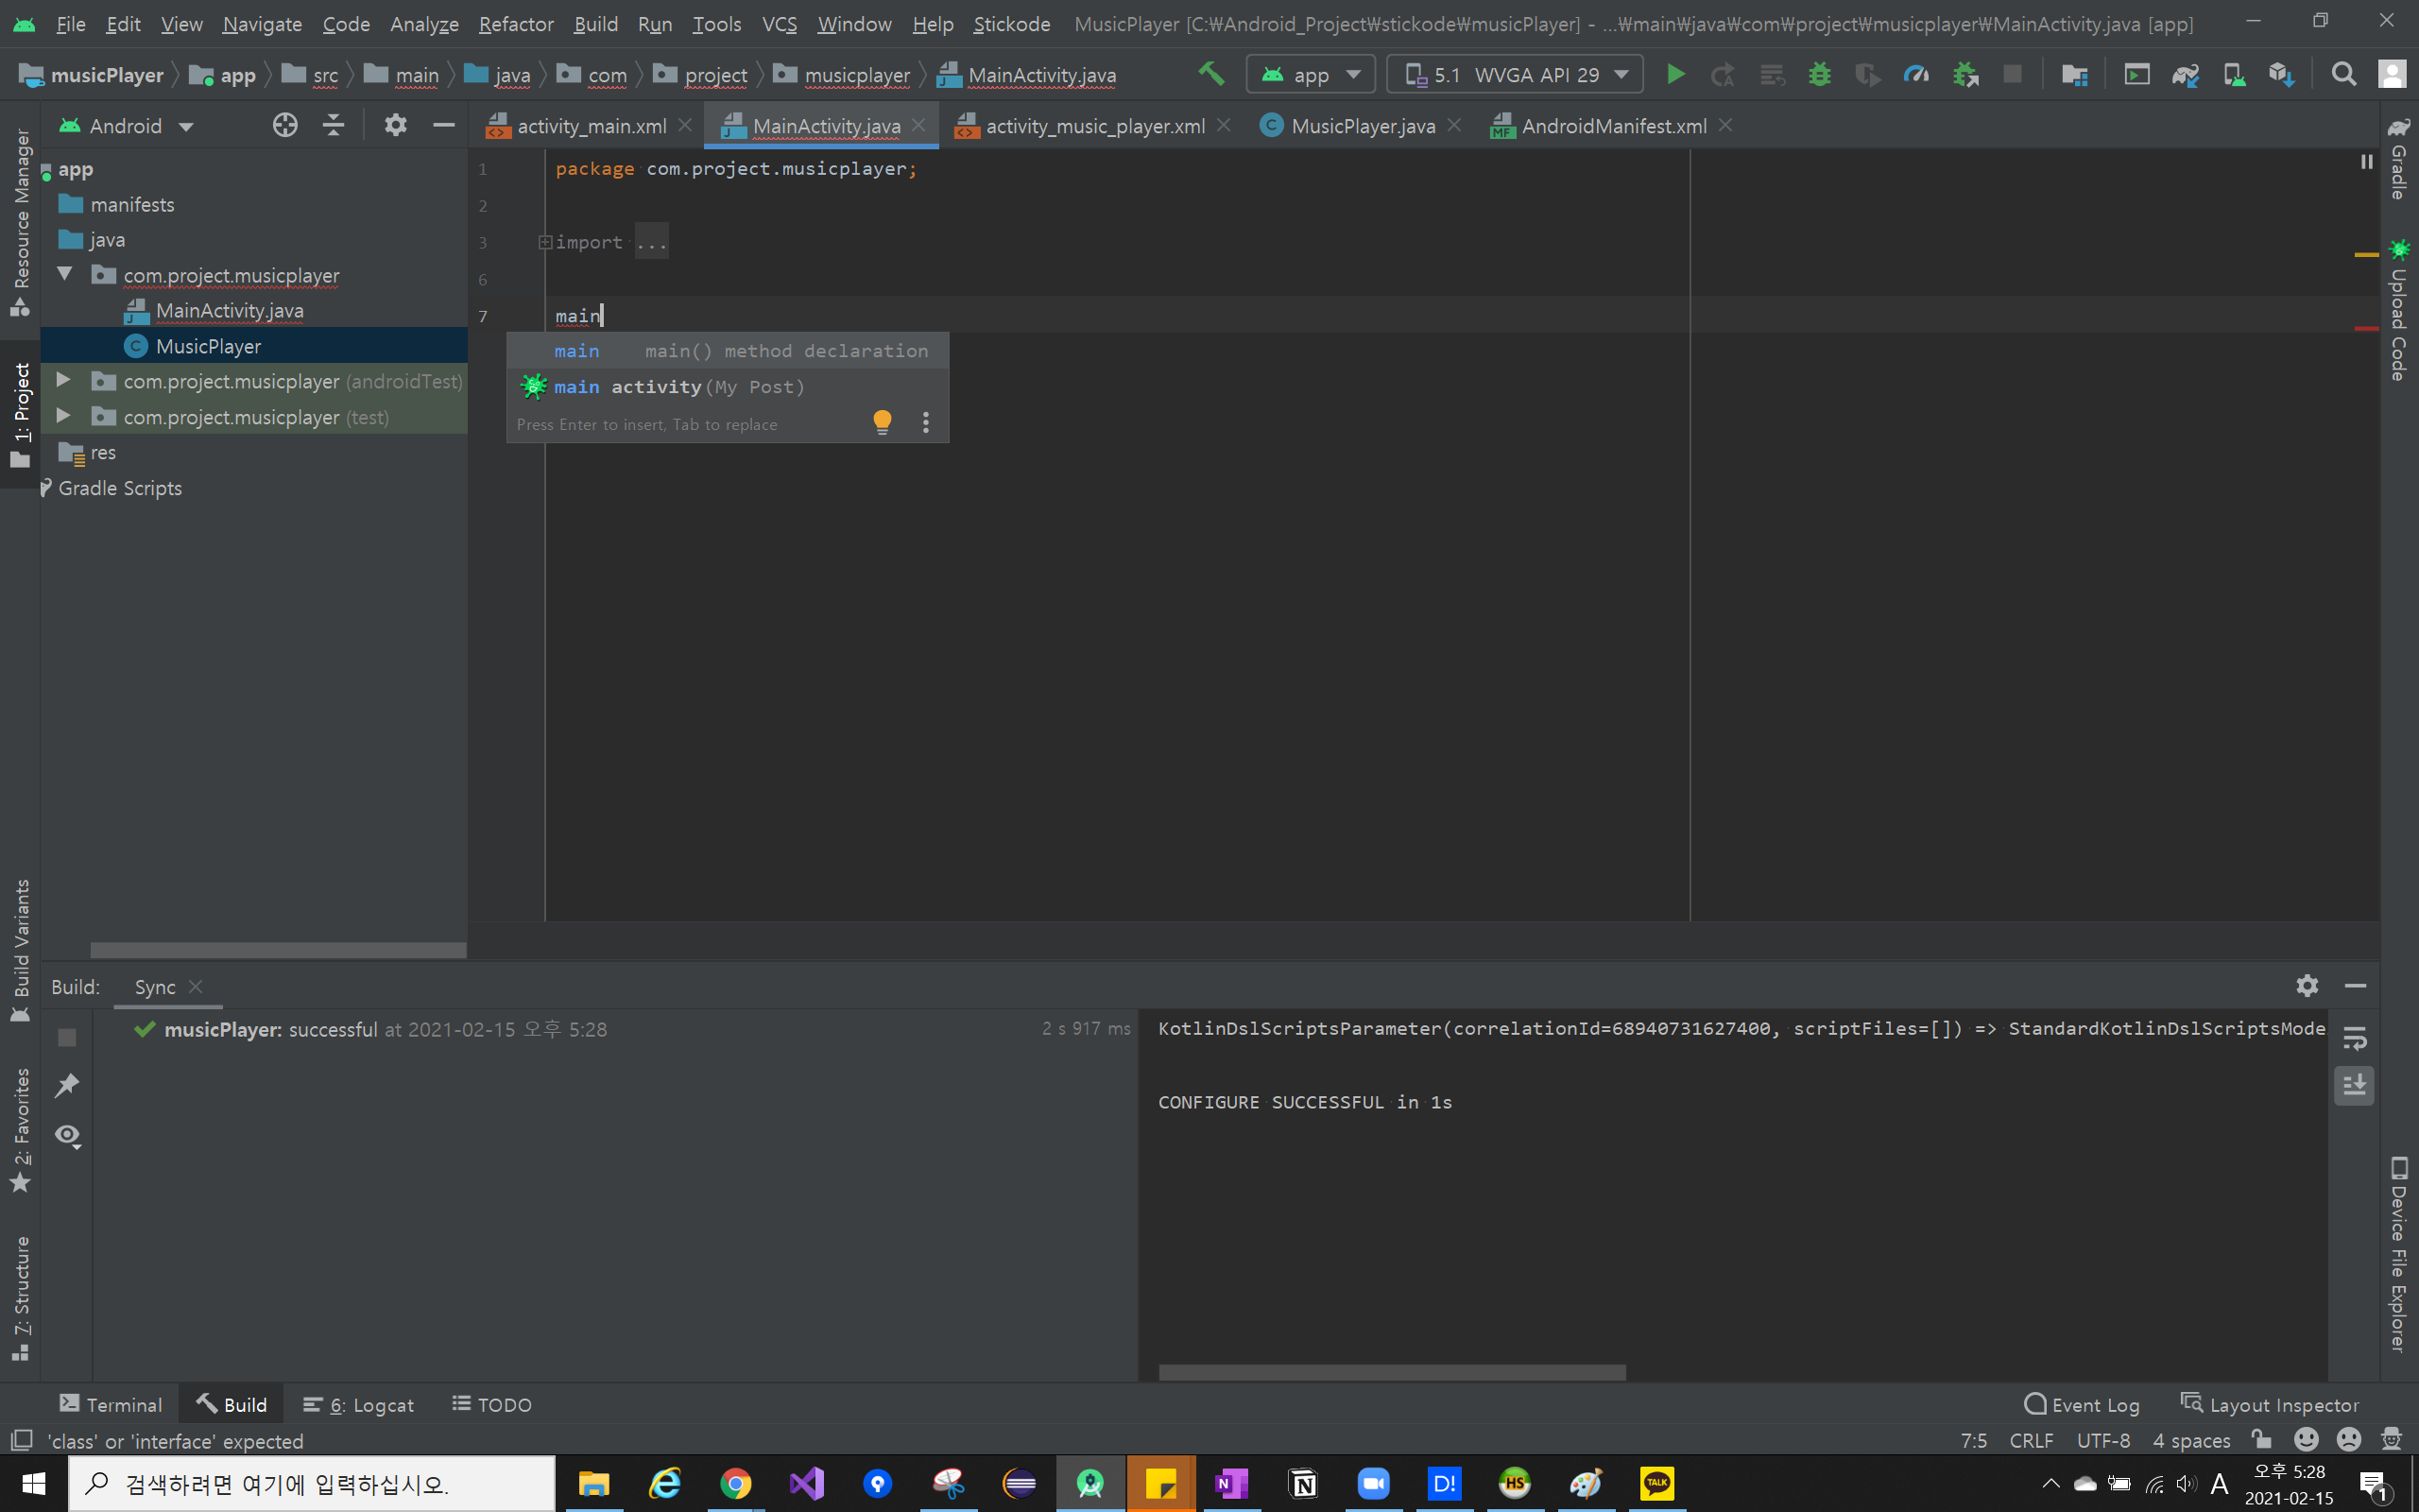Open the Profiler gauge icon
Image resolution: width=2419 pixels, height=1512 pixels.
point(1915,75)
